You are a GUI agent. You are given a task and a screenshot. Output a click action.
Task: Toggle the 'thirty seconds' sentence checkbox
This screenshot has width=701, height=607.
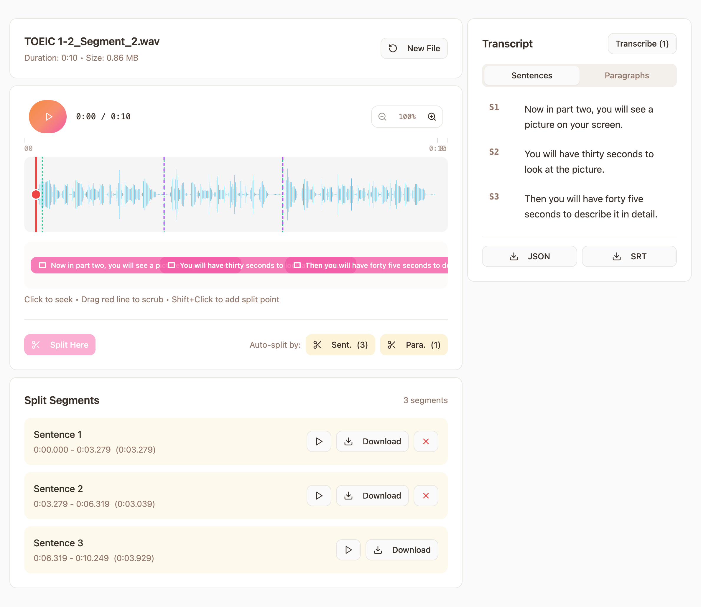point(172,265)
